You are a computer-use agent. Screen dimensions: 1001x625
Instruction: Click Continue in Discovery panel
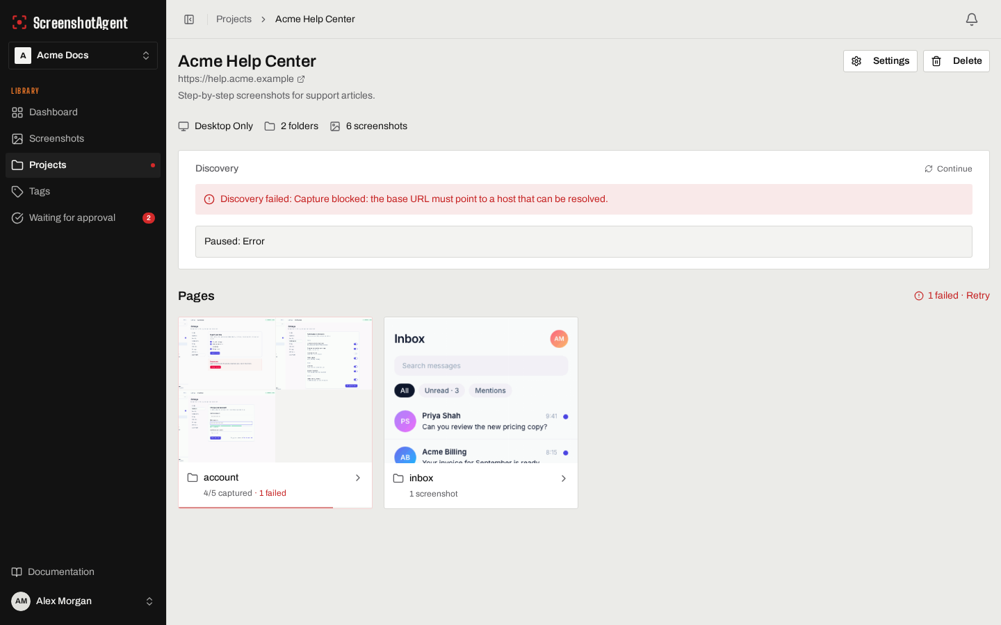948,169
